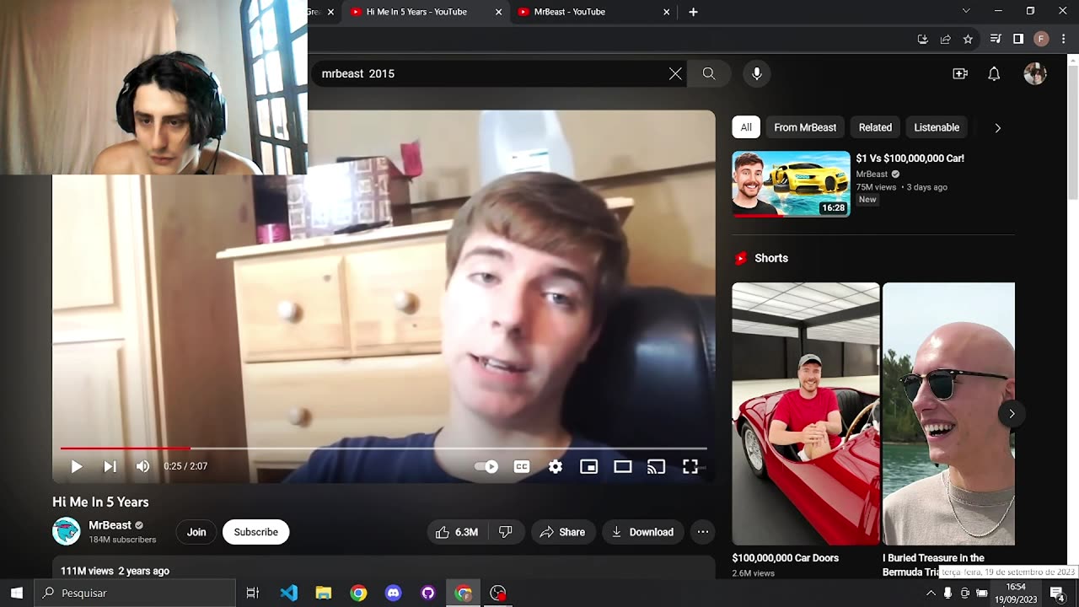
Task: Open GitHub Desktop from taskbar
Action: click(x=428, y=593)
